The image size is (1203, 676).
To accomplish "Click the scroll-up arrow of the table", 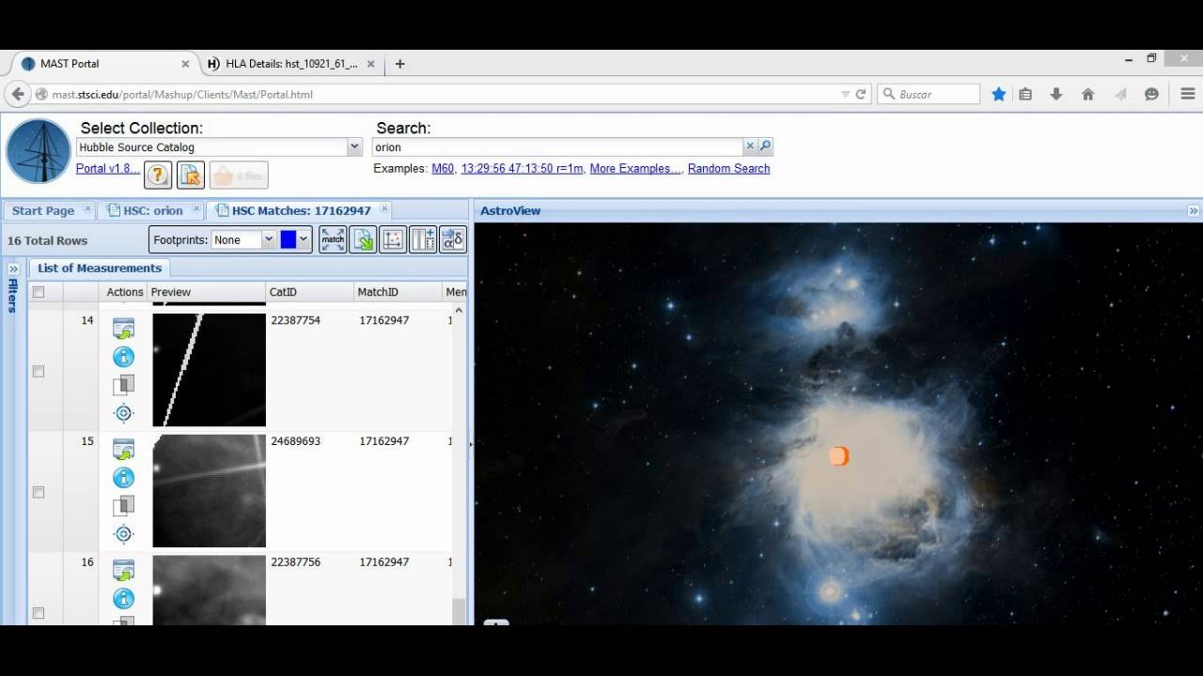I will (x=459, y=311).
